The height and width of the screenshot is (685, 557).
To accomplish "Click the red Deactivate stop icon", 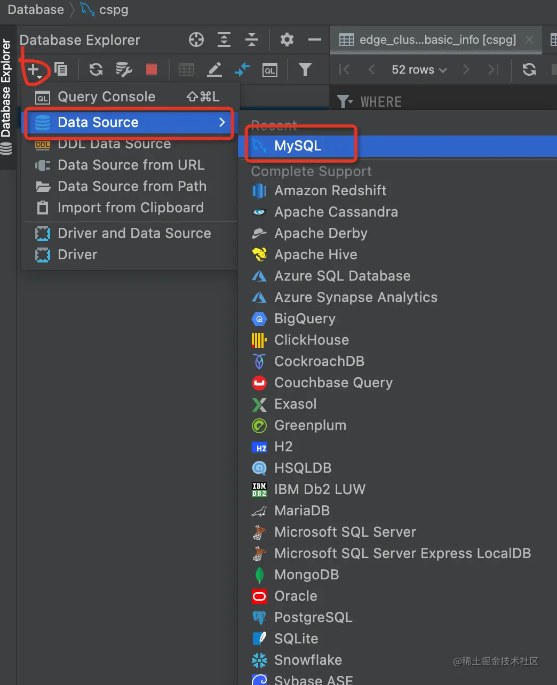I will (152, 69).
